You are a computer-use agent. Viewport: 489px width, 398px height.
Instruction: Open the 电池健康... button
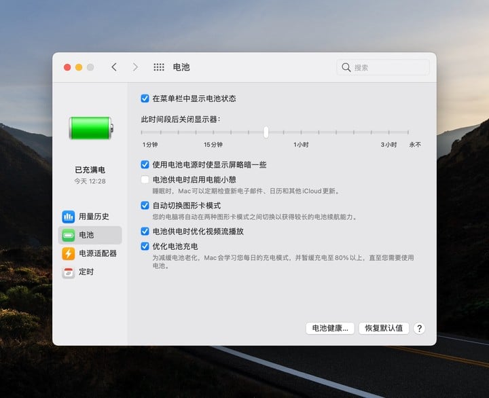(x=330, y=328)
